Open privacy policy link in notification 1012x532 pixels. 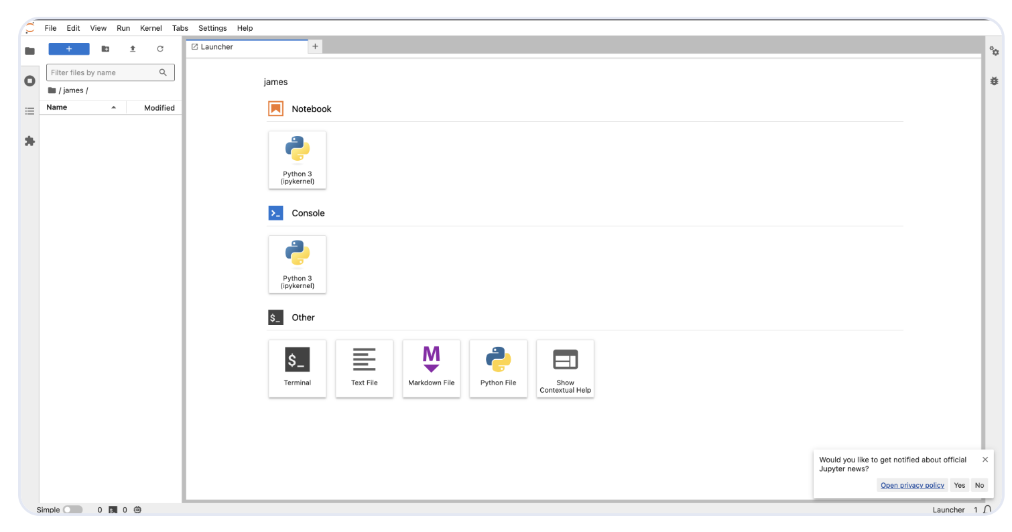click(912, 485)
